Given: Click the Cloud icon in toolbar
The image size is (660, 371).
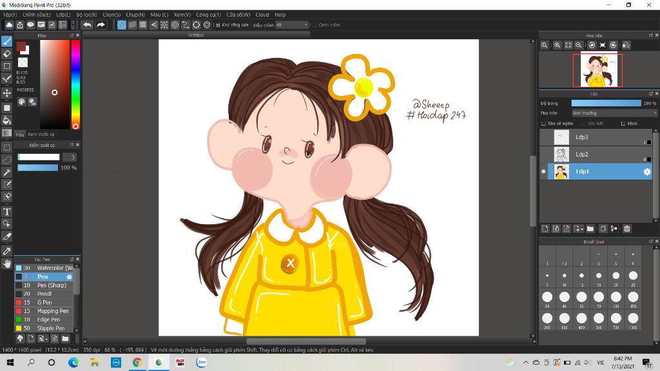Looking at the screenshot, I should (x=9, y=25).
